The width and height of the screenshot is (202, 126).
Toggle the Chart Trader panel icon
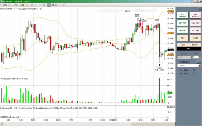tap(49, 5)
